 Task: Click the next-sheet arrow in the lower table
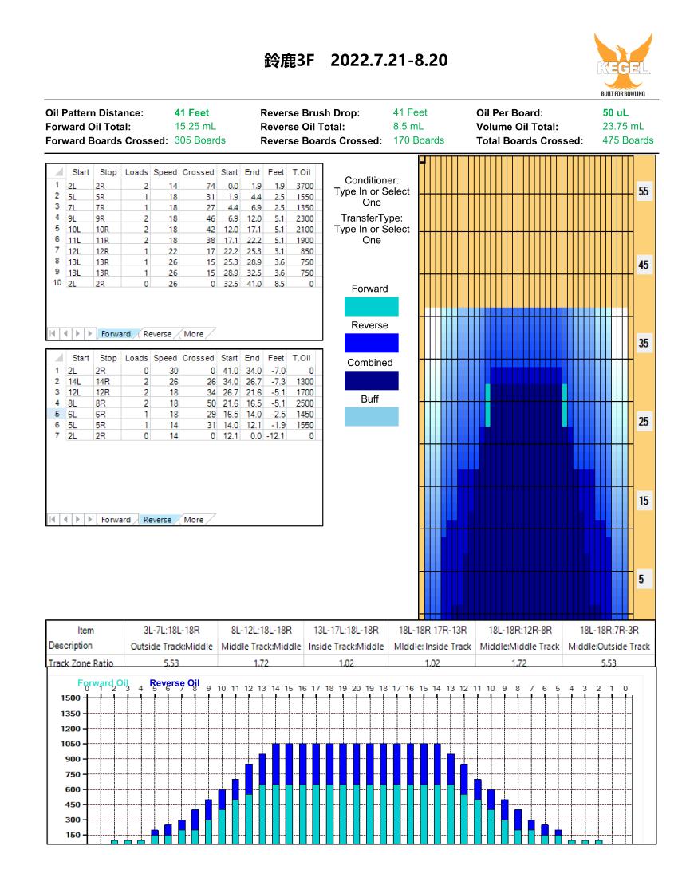77,520
